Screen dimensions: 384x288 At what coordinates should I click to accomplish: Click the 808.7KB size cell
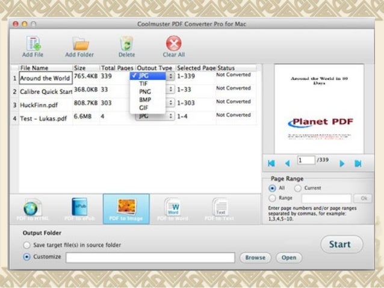pos(85,103)
